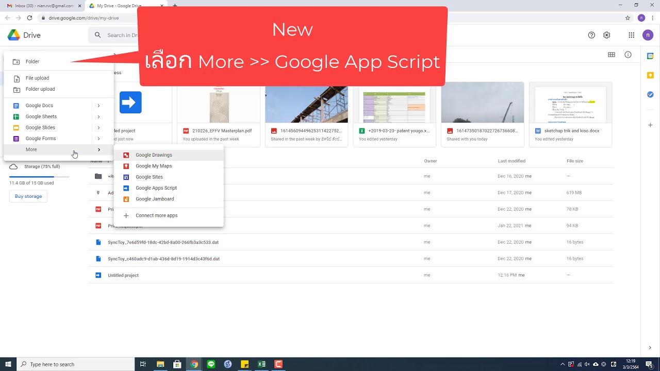The height and width of the screenshot is (371, 660).
Task: Open Drive settings gear
Action: click(607, 35)
